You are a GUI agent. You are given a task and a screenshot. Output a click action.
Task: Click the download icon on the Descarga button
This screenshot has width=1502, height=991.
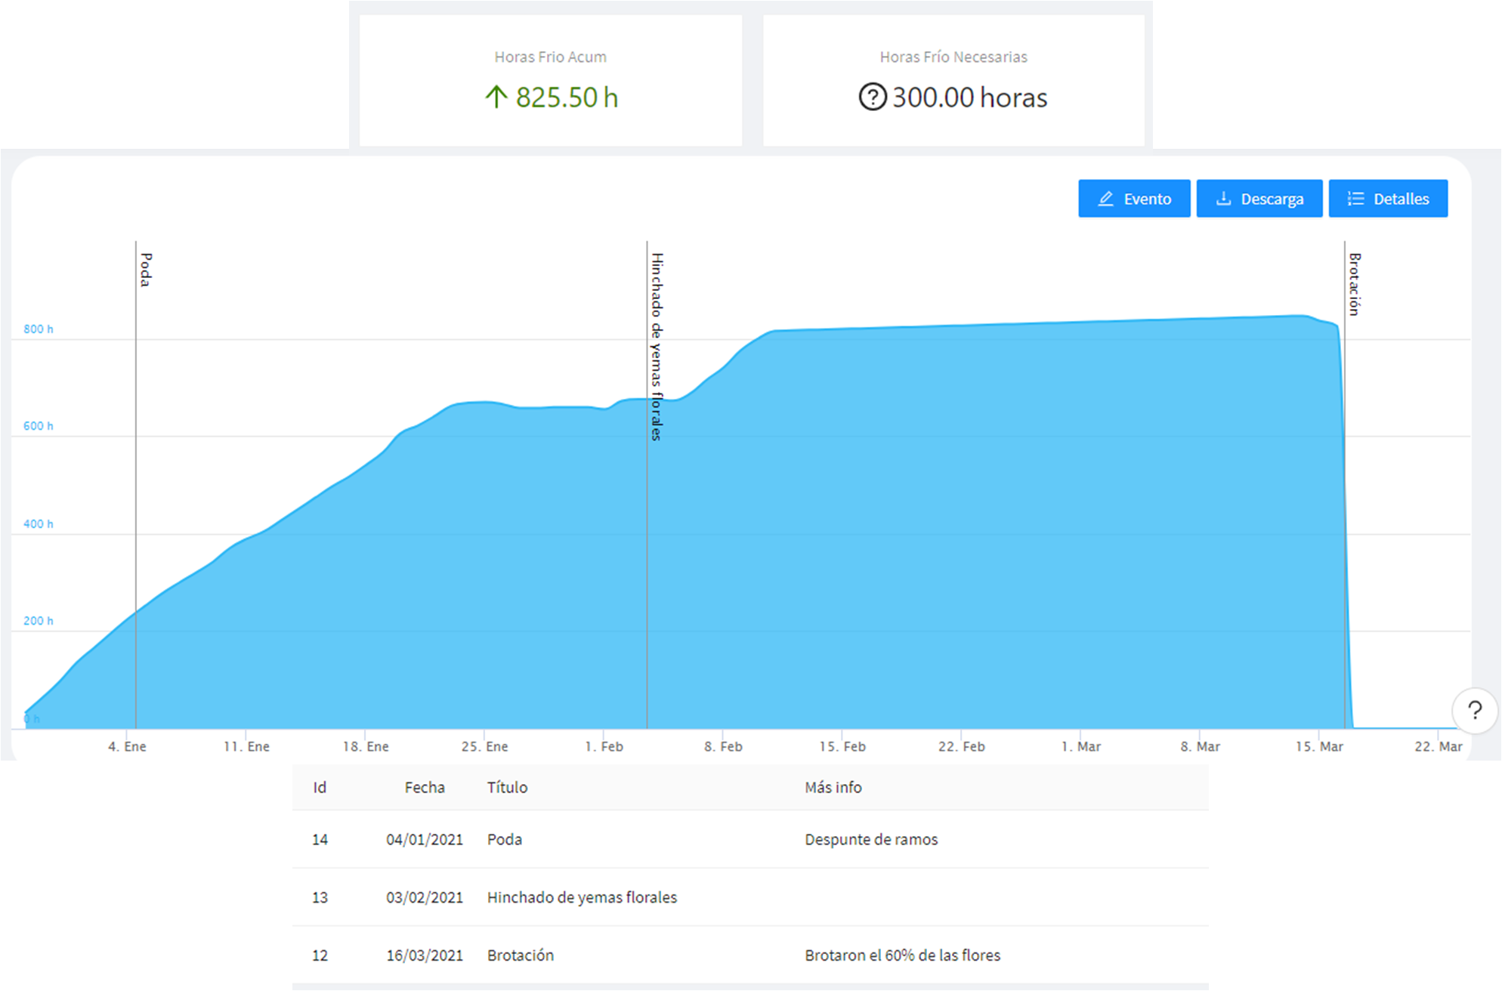pyautogui.click(x=1223, y=199)
